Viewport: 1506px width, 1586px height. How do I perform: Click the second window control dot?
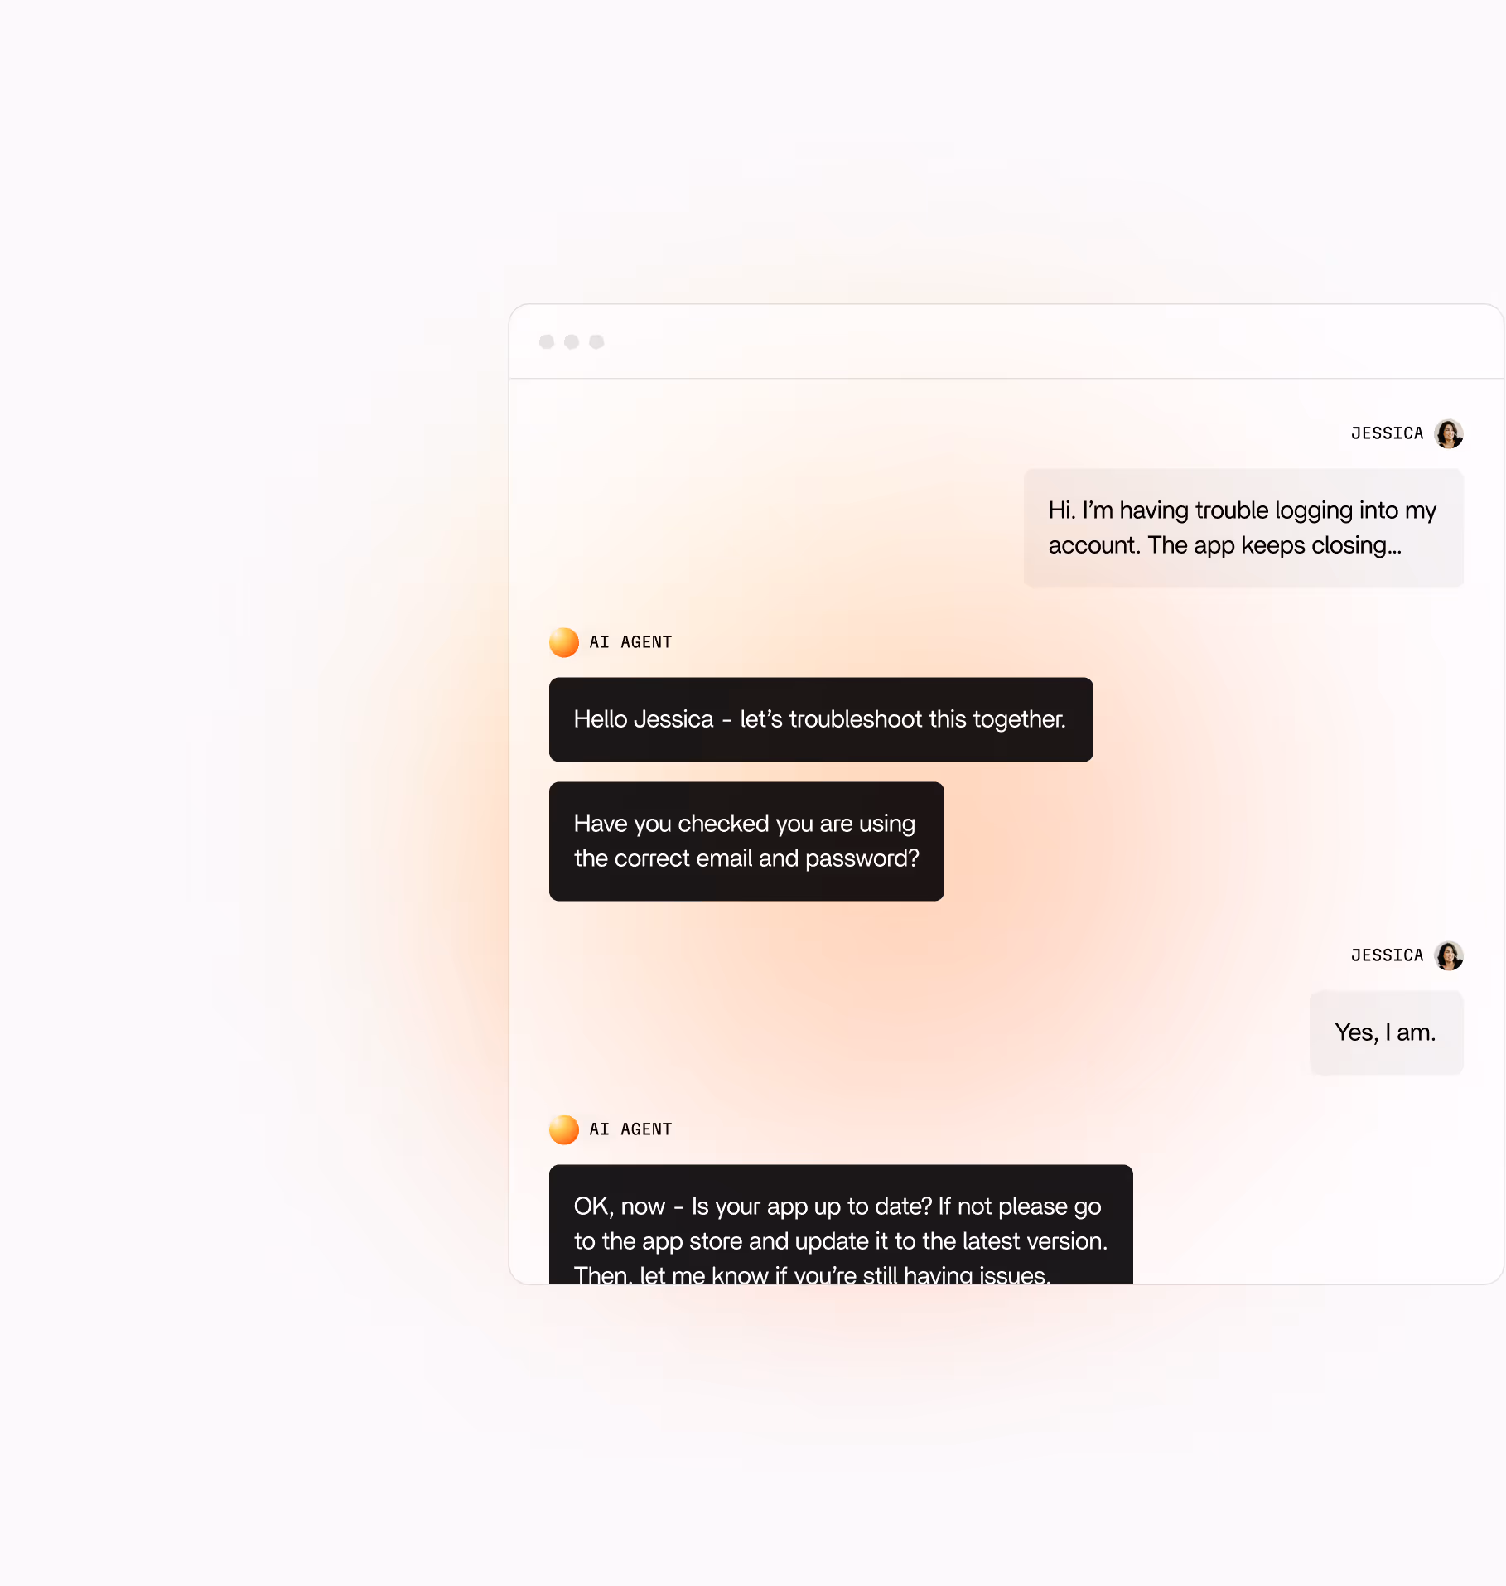click(x=572, y=341)
